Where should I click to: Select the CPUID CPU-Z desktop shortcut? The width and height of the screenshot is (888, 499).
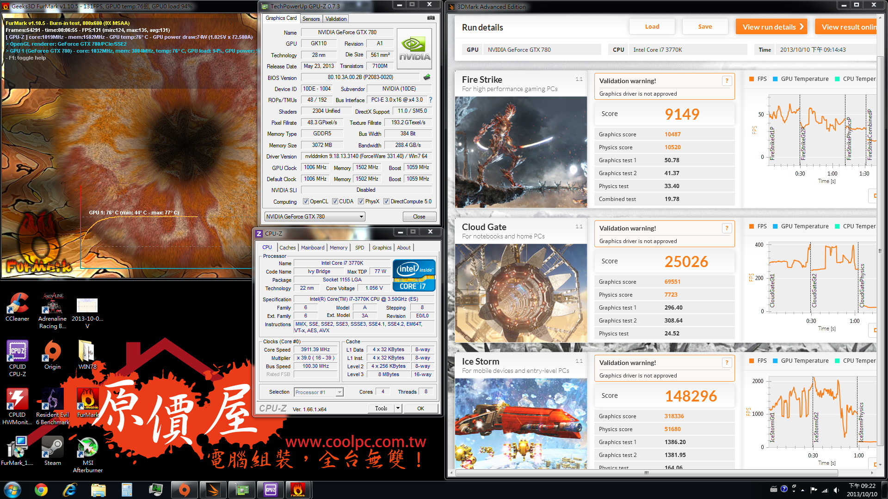click(18, 359)
